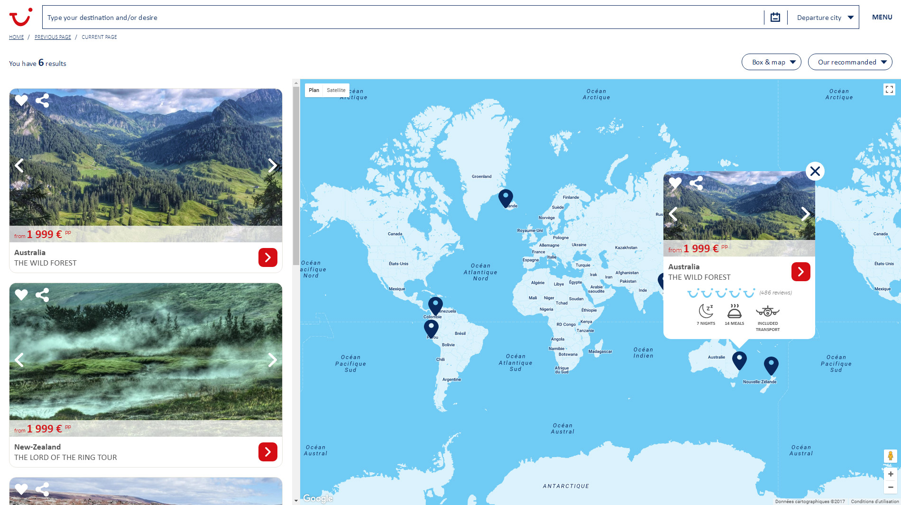Open New-Zealand tour with red arrow button

tap(267, 452)
